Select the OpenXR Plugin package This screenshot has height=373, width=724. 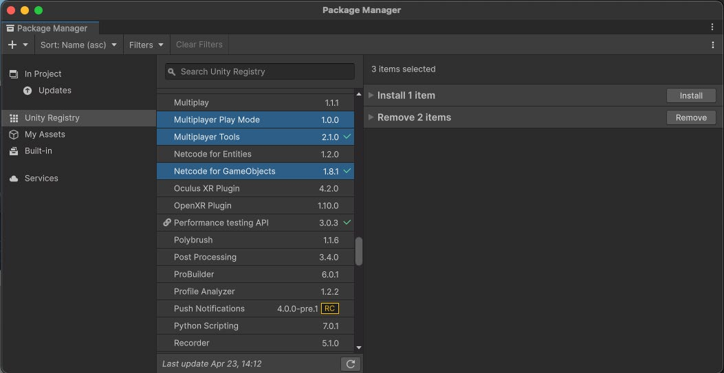[x=255, y=205]
